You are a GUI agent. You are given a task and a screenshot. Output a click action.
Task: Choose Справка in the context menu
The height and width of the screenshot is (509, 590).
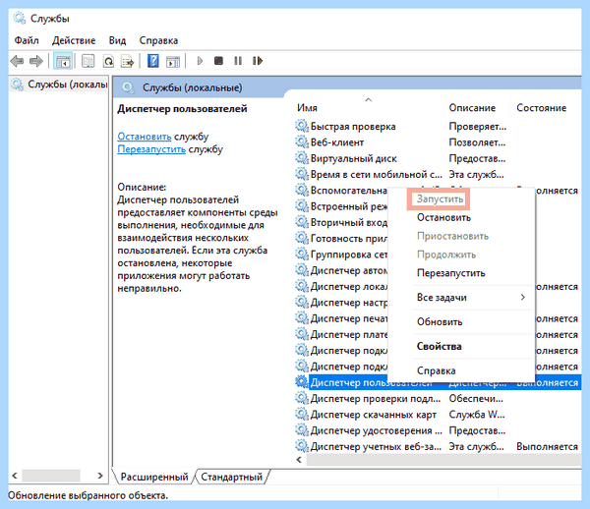(436, 371)
